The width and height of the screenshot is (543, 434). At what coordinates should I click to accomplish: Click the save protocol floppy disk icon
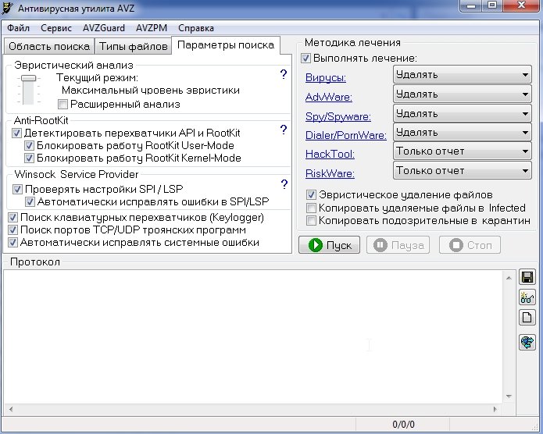527,277
